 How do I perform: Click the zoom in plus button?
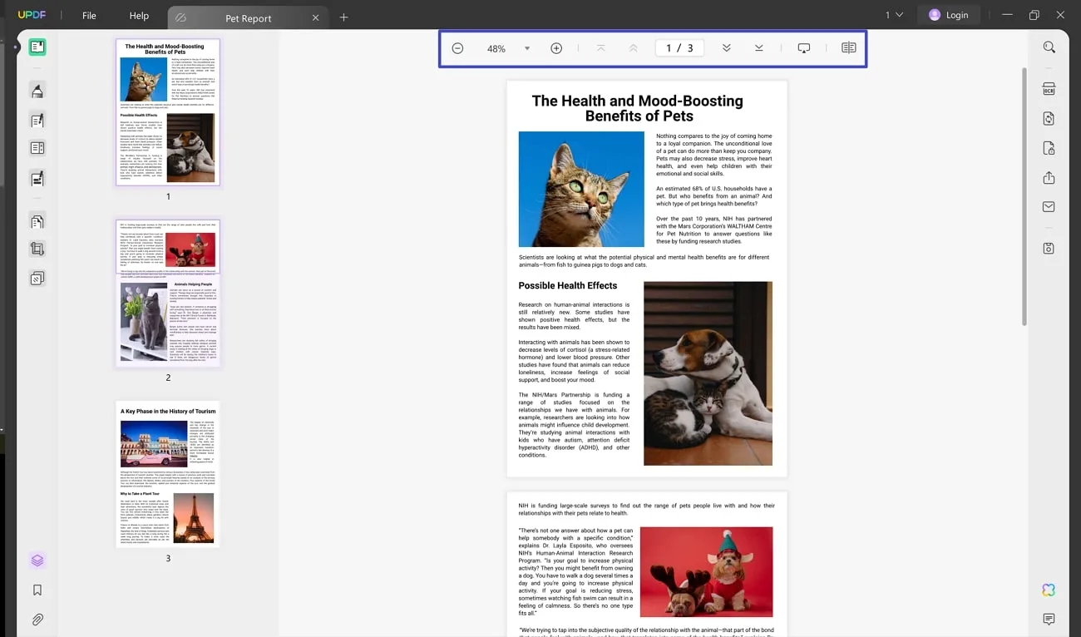[x=556, y=48]
